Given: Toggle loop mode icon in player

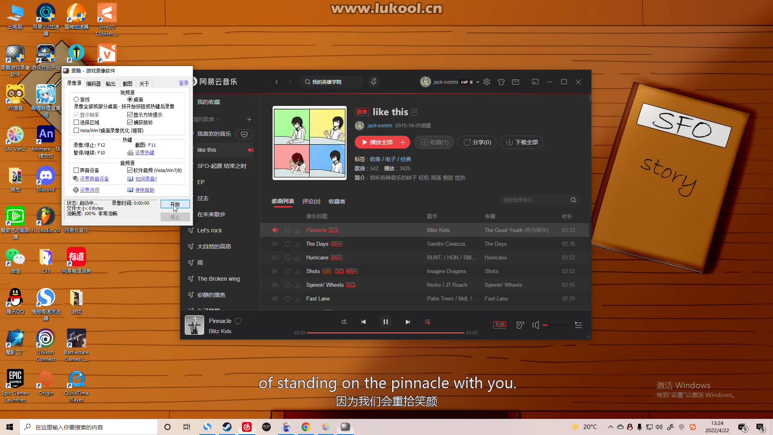Looking at the screenshot, I should pos(344,322).
